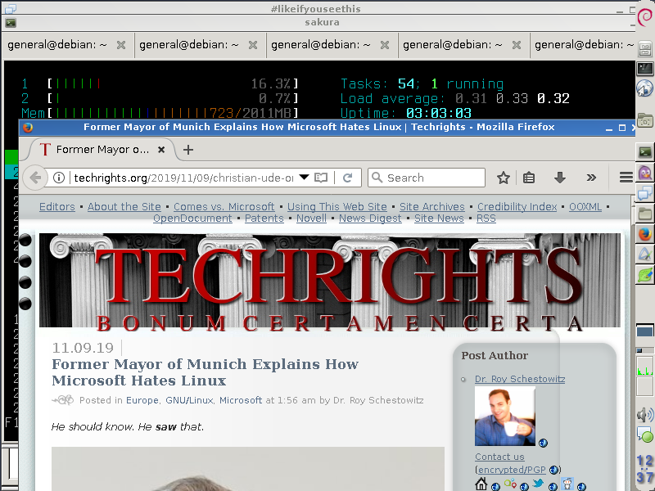Reload the Techrights page
Viewport: 655px width, 491px height.
[x=347, y=178]
